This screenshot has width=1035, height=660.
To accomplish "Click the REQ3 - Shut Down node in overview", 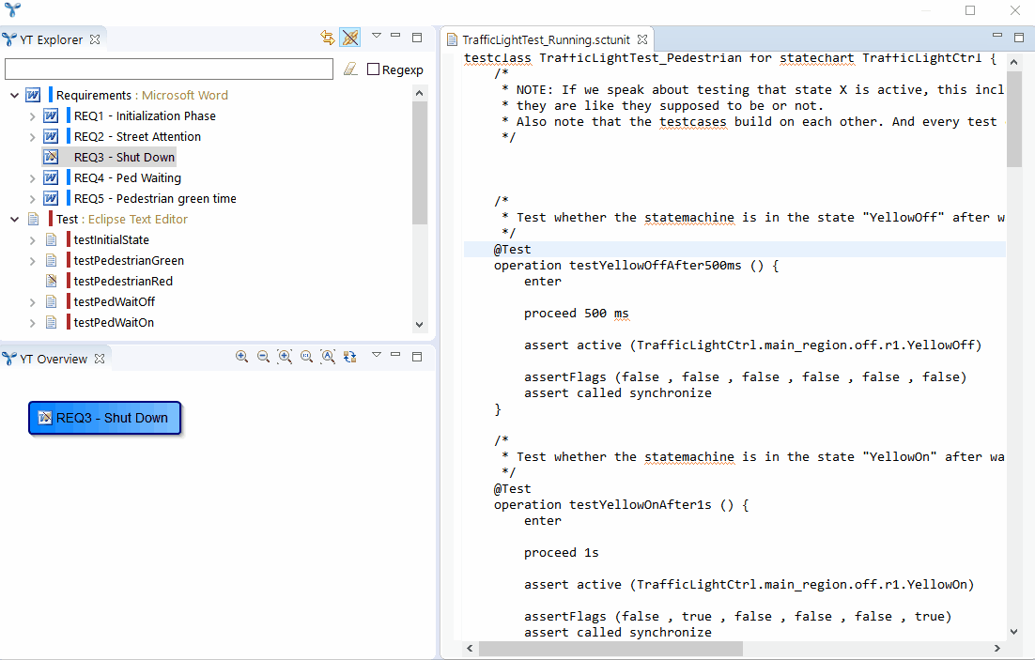I will click(x=104, y=418).
